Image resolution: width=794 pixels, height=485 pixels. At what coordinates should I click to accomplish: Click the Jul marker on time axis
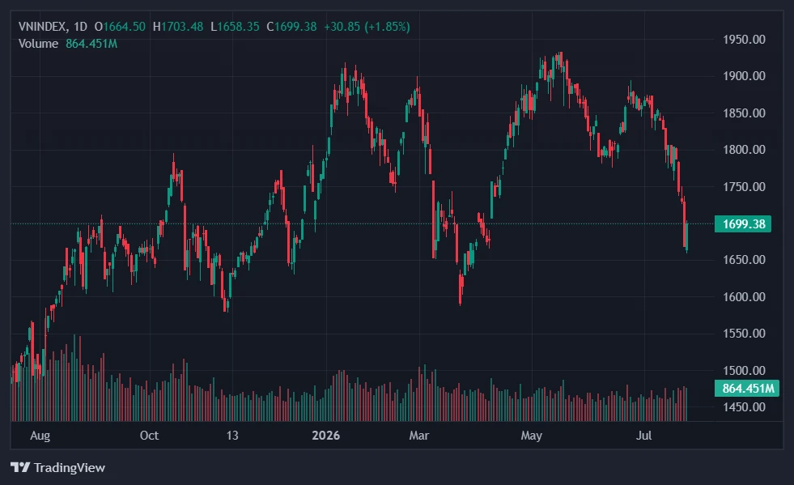[643, 436]
